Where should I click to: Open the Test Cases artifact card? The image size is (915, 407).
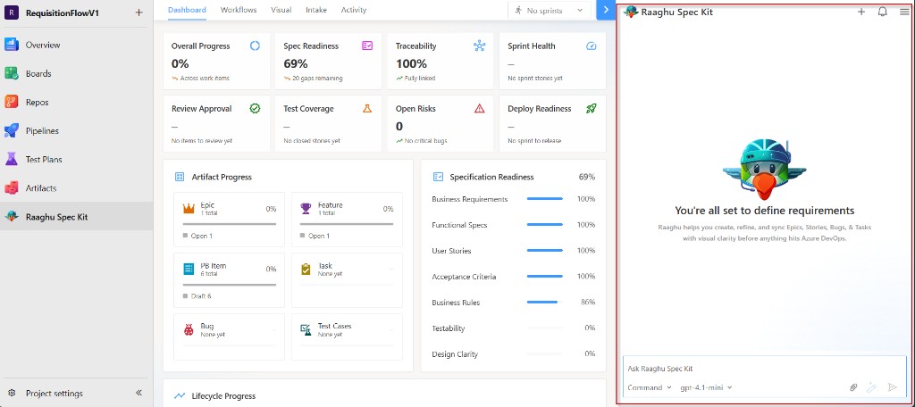(348, 337)
